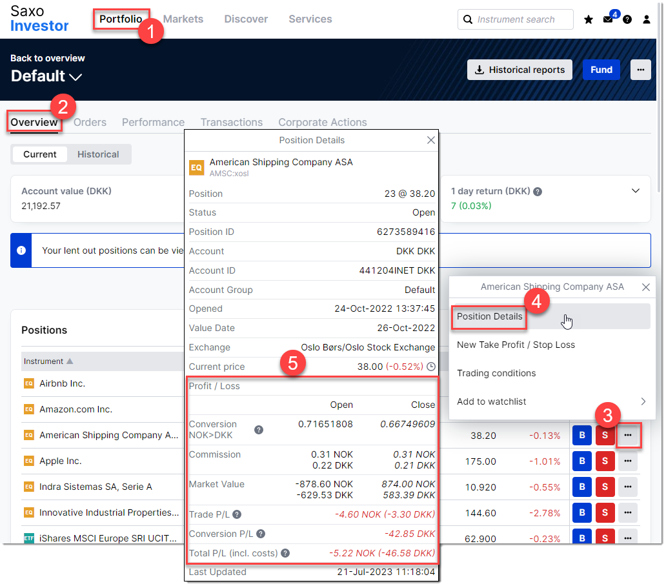Image resolution: width=666 pixels, height=586 pixels.
Task: Switch to the Historical view toggle
Action: (x=98, y=154)
